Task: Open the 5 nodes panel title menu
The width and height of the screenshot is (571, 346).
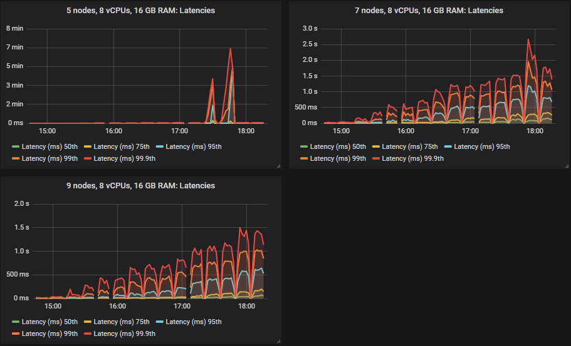Action: 140,11
